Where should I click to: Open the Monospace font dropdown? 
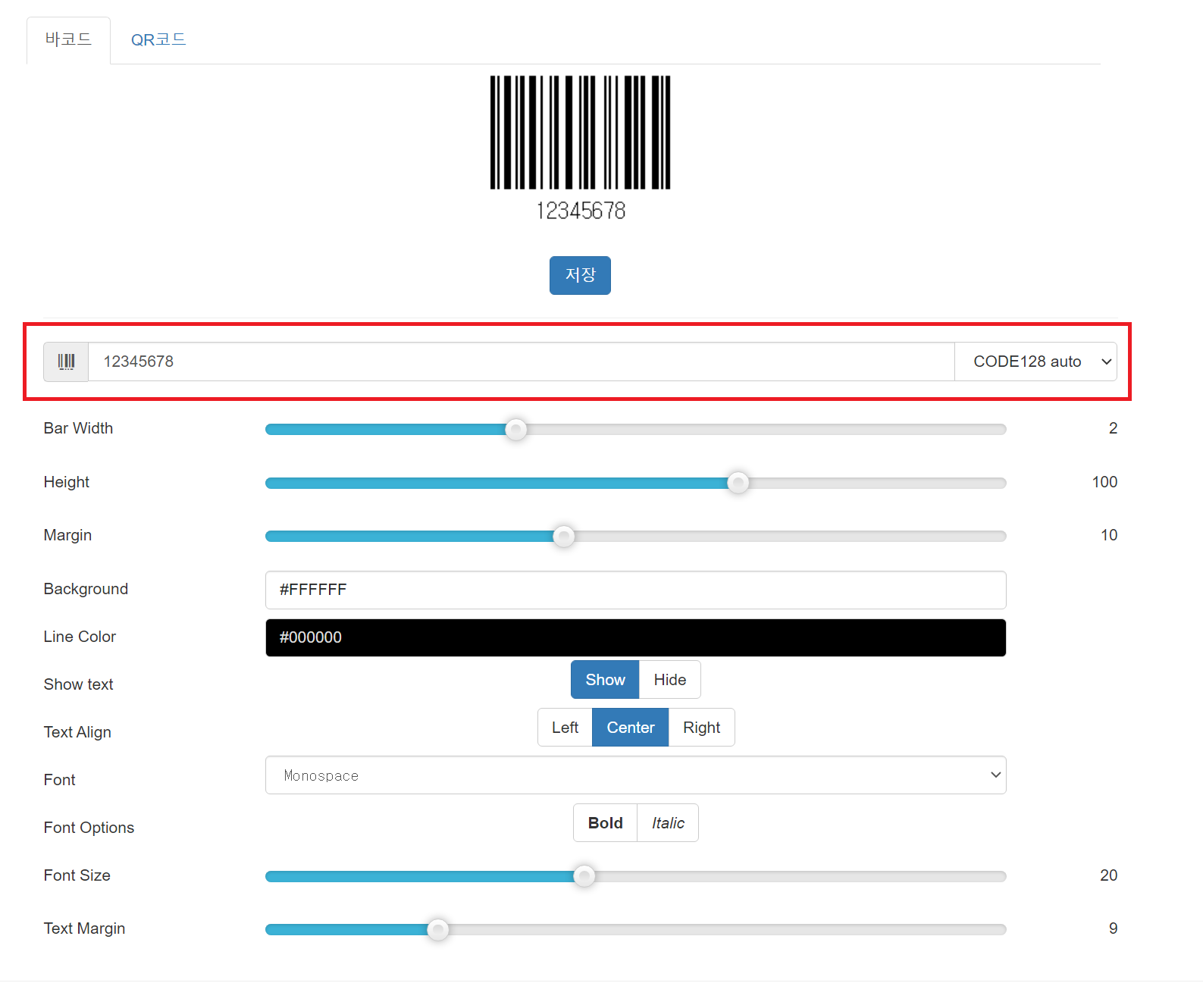click(x=635, y=775)
